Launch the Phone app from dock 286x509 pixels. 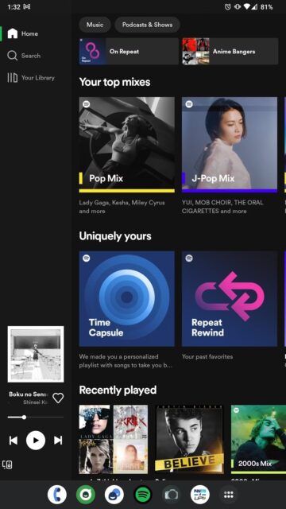coord(57,495)
